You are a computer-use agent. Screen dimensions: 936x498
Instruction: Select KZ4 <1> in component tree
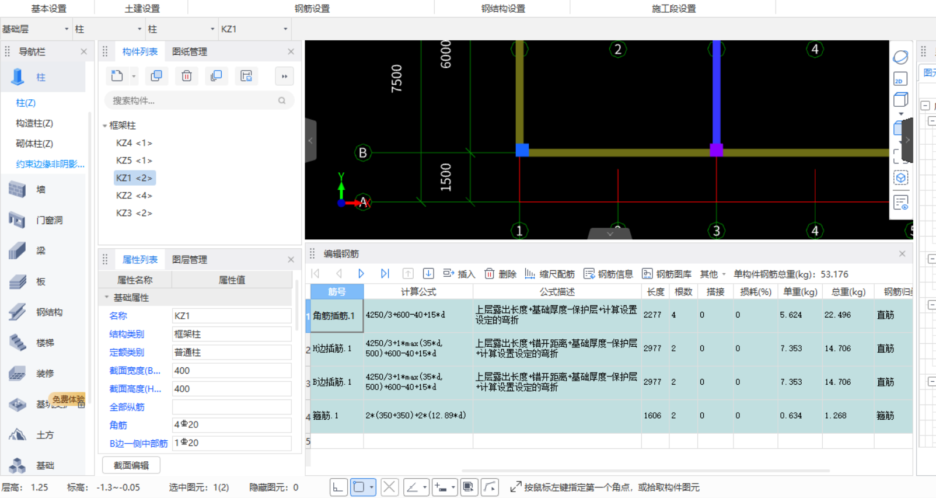[x=134, y=143]
